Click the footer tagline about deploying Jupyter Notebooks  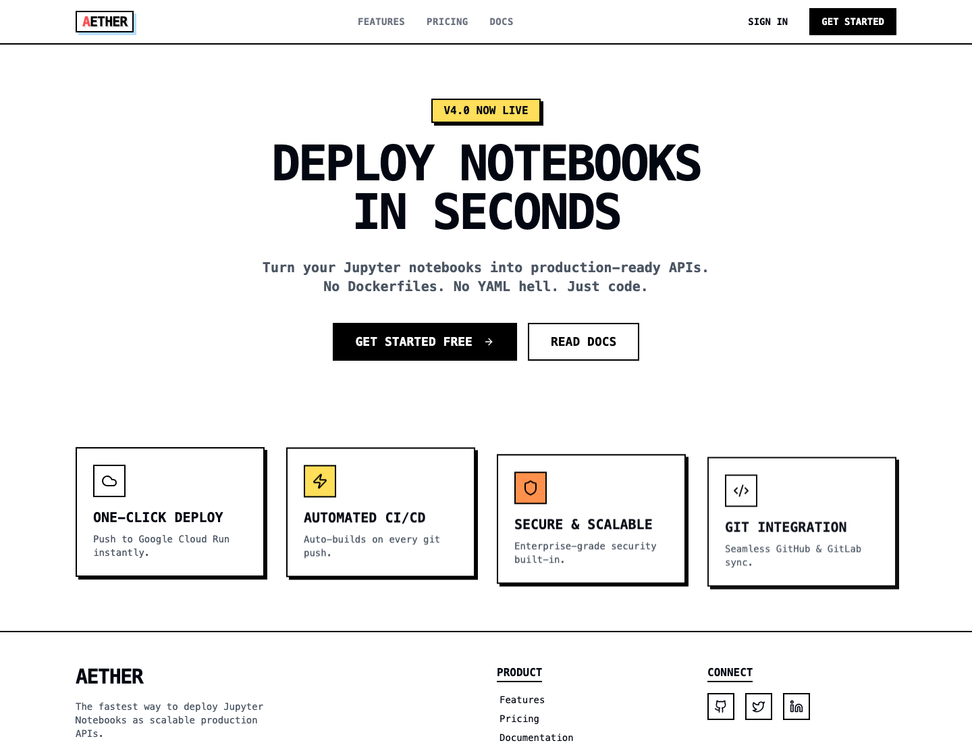click(x=169, y=720)
